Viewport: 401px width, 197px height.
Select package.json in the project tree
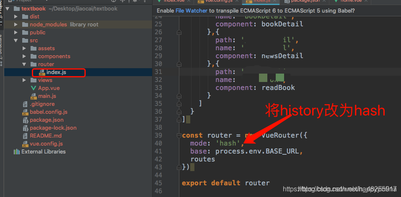47,120
